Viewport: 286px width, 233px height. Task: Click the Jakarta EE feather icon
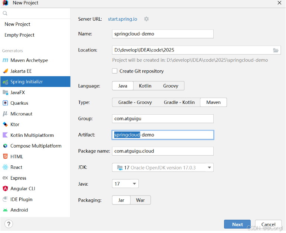(6, 71)
